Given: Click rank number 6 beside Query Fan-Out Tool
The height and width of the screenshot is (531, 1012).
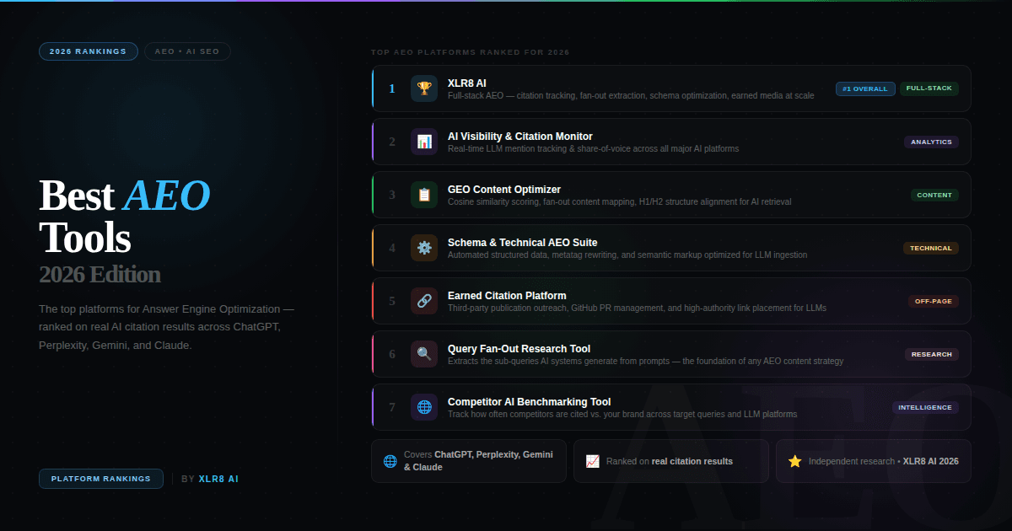Looking at the screenshot, I should click(x=391, y=354).
